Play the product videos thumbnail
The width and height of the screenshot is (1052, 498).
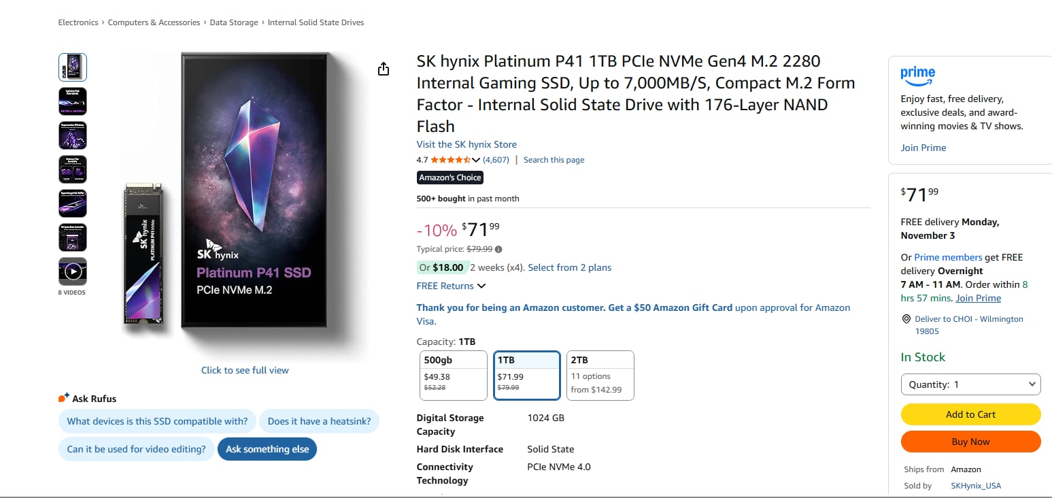pos(73,271)
